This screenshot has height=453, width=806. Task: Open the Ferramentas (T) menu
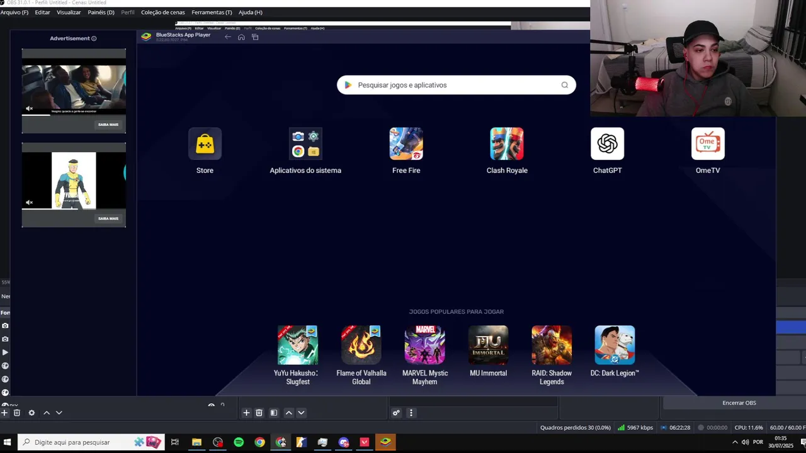(x=212, y=13)
